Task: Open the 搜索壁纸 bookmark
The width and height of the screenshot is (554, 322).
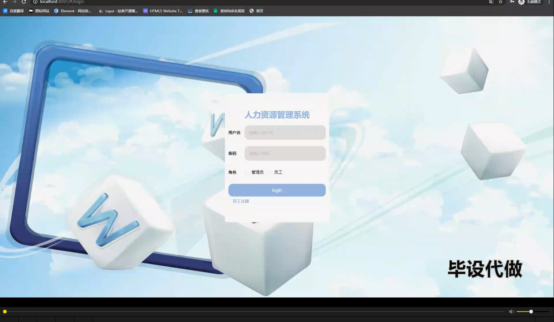Action: click(198, 11)
